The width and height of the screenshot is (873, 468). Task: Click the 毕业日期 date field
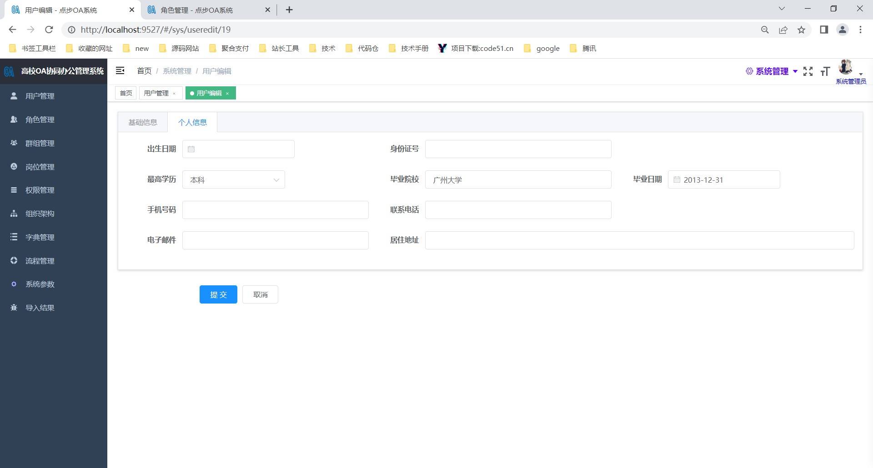(x=724, y=179)
